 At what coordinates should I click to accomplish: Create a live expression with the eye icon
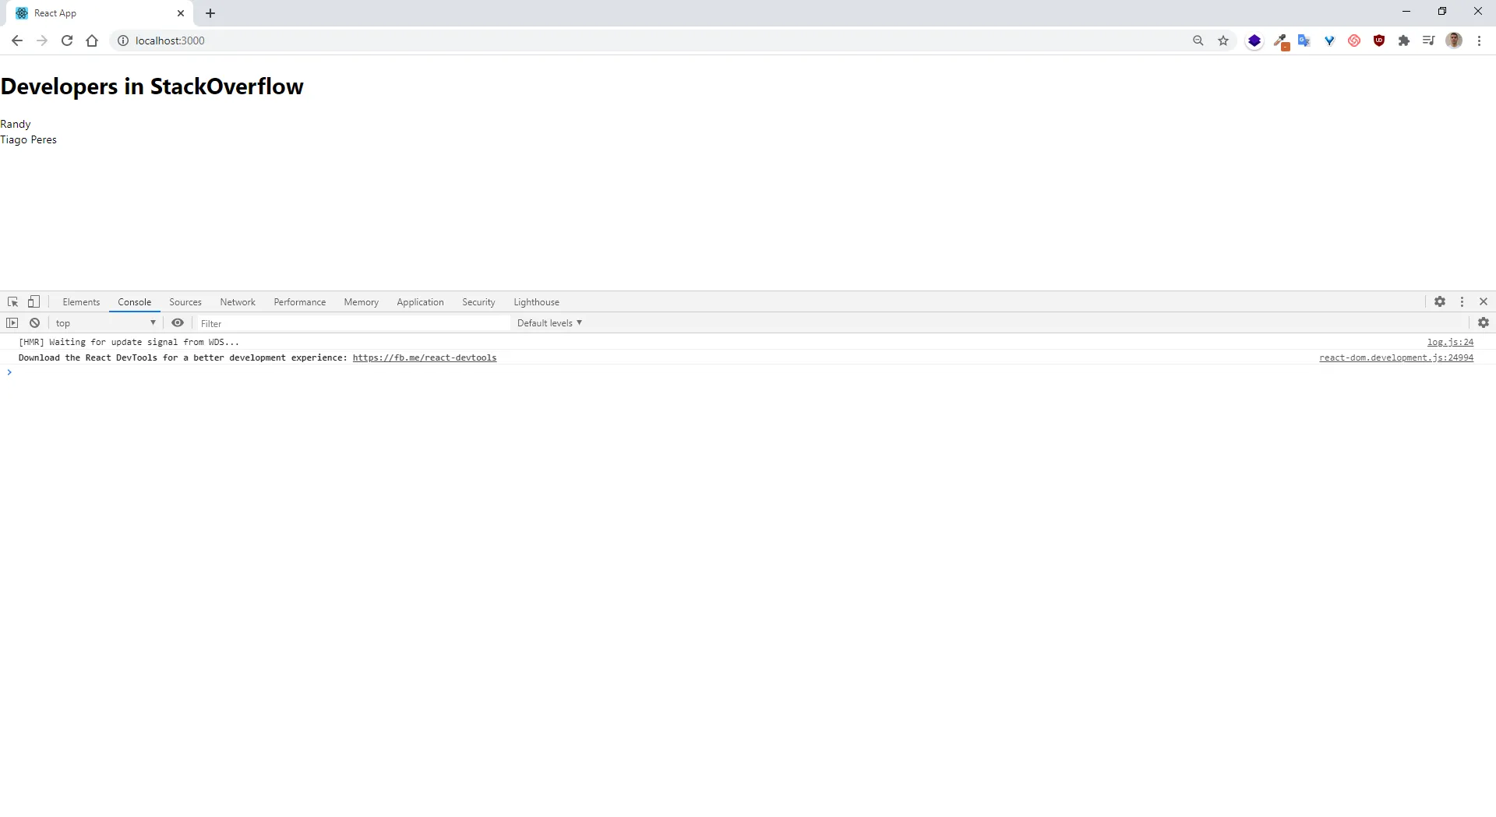178,322
